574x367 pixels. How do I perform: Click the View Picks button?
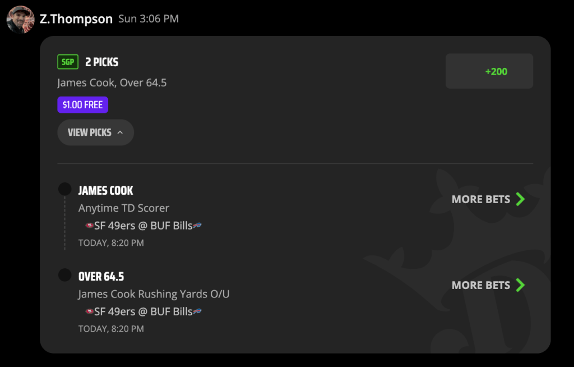95,132
